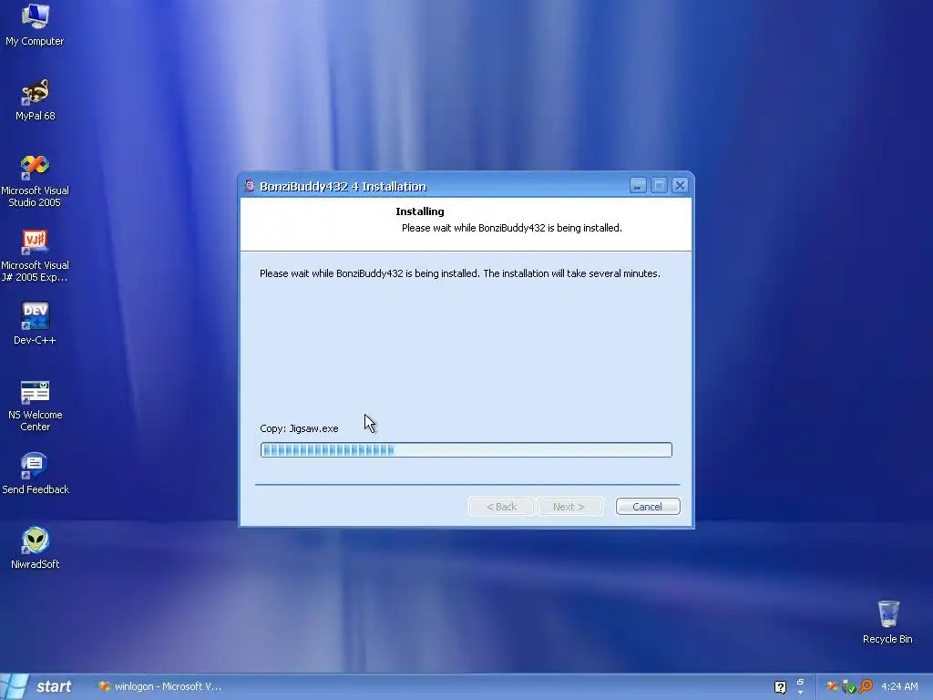Open the language bar options arrow
This screenshot has width=933, height=700.
tap(800, 693)
